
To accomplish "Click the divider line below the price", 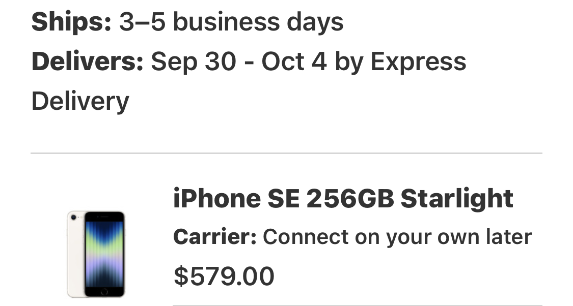I will click(x=357, y=305).
